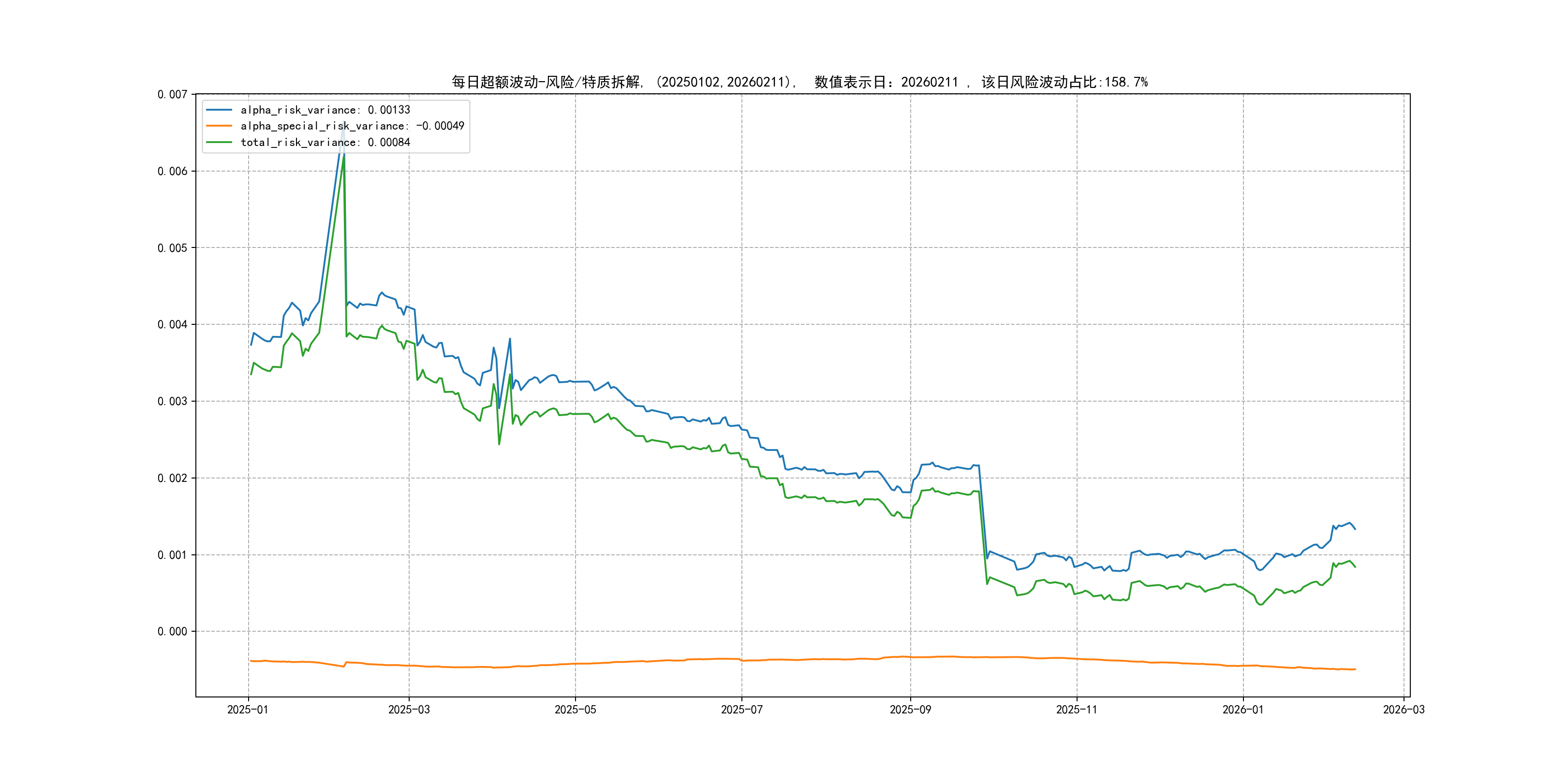Select the total_risk_variance: 0.00084 legend label
The height and width of the screenshot is (783, 1567).
click(x=325, y=142)
